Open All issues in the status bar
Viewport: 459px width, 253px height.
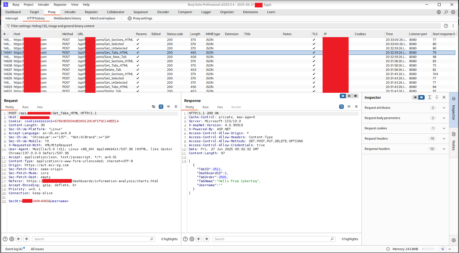point(37,249)
